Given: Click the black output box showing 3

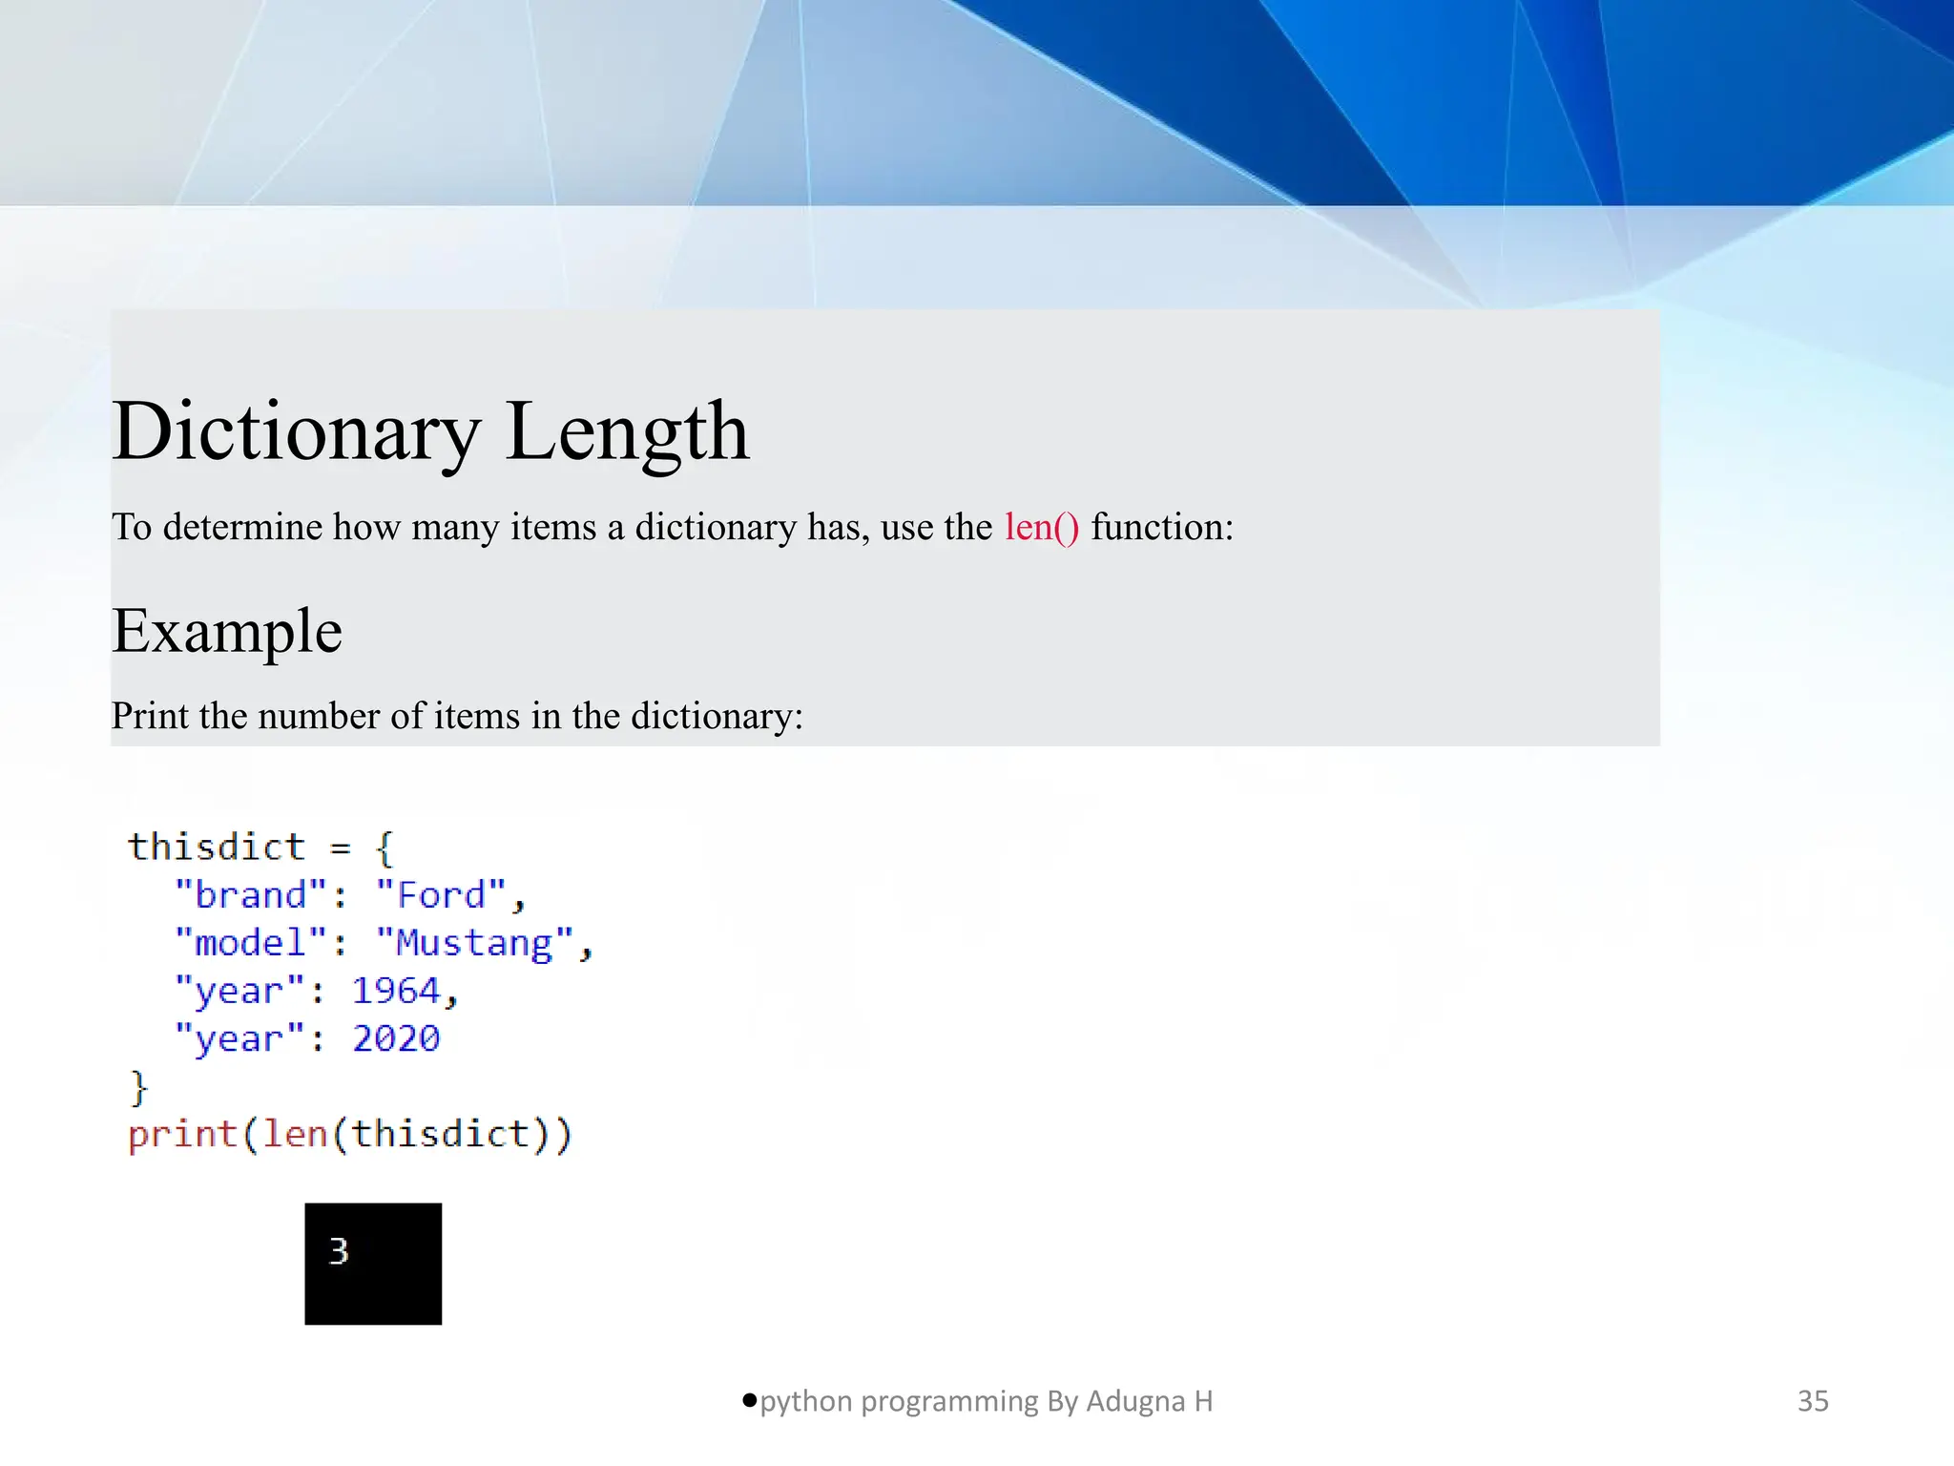Looking at the screenshot, I should (373, 1264).
